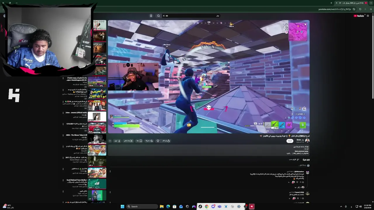Click the Clip scissors button
The height and width of the screenshot is (210, 374).
point(128,141)
